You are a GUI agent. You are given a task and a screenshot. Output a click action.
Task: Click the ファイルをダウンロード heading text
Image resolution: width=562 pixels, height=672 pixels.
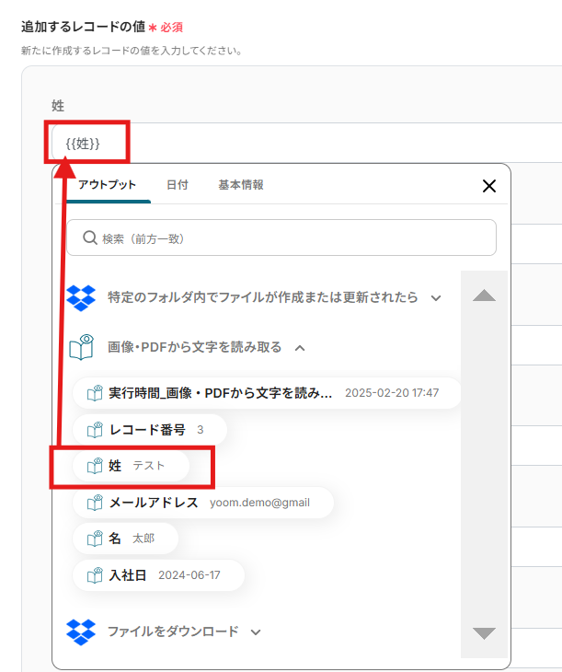click(x=173, y=631)
